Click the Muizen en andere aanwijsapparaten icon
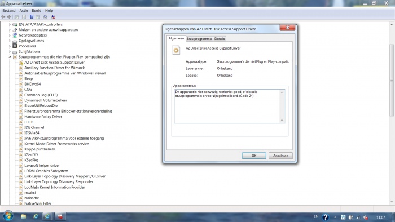 15,30
